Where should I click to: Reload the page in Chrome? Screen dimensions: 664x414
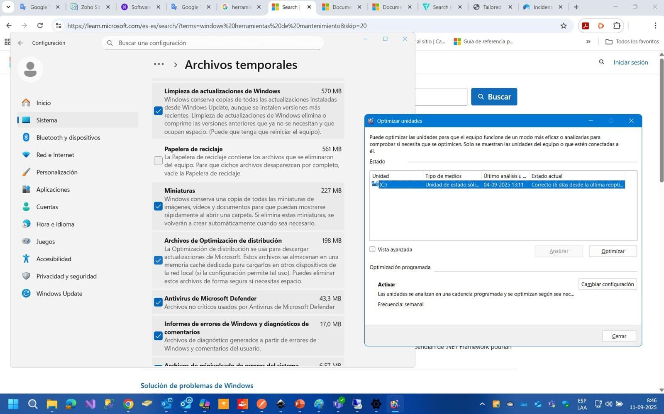[x=40, y=26]
